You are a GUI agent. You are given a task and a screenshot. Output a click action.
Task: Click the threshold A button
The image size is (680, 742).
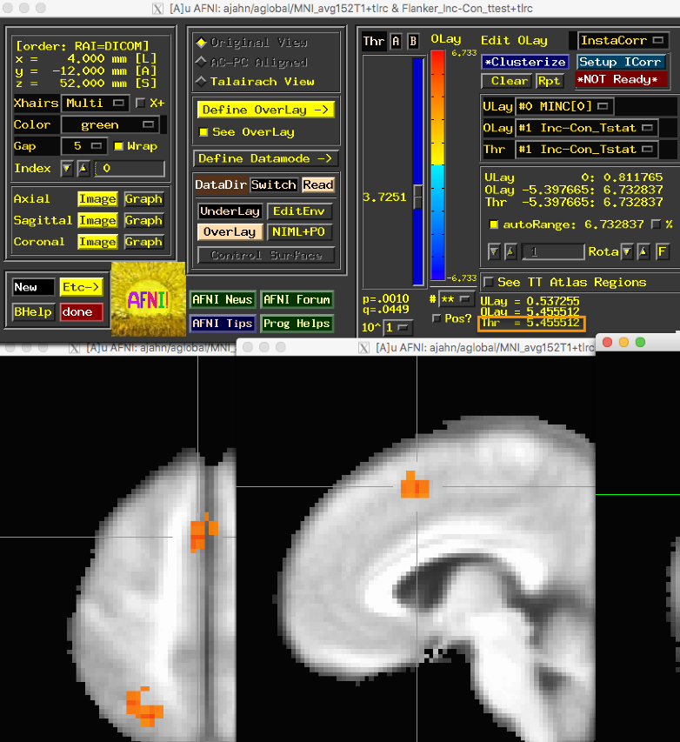tap(396, 42)
